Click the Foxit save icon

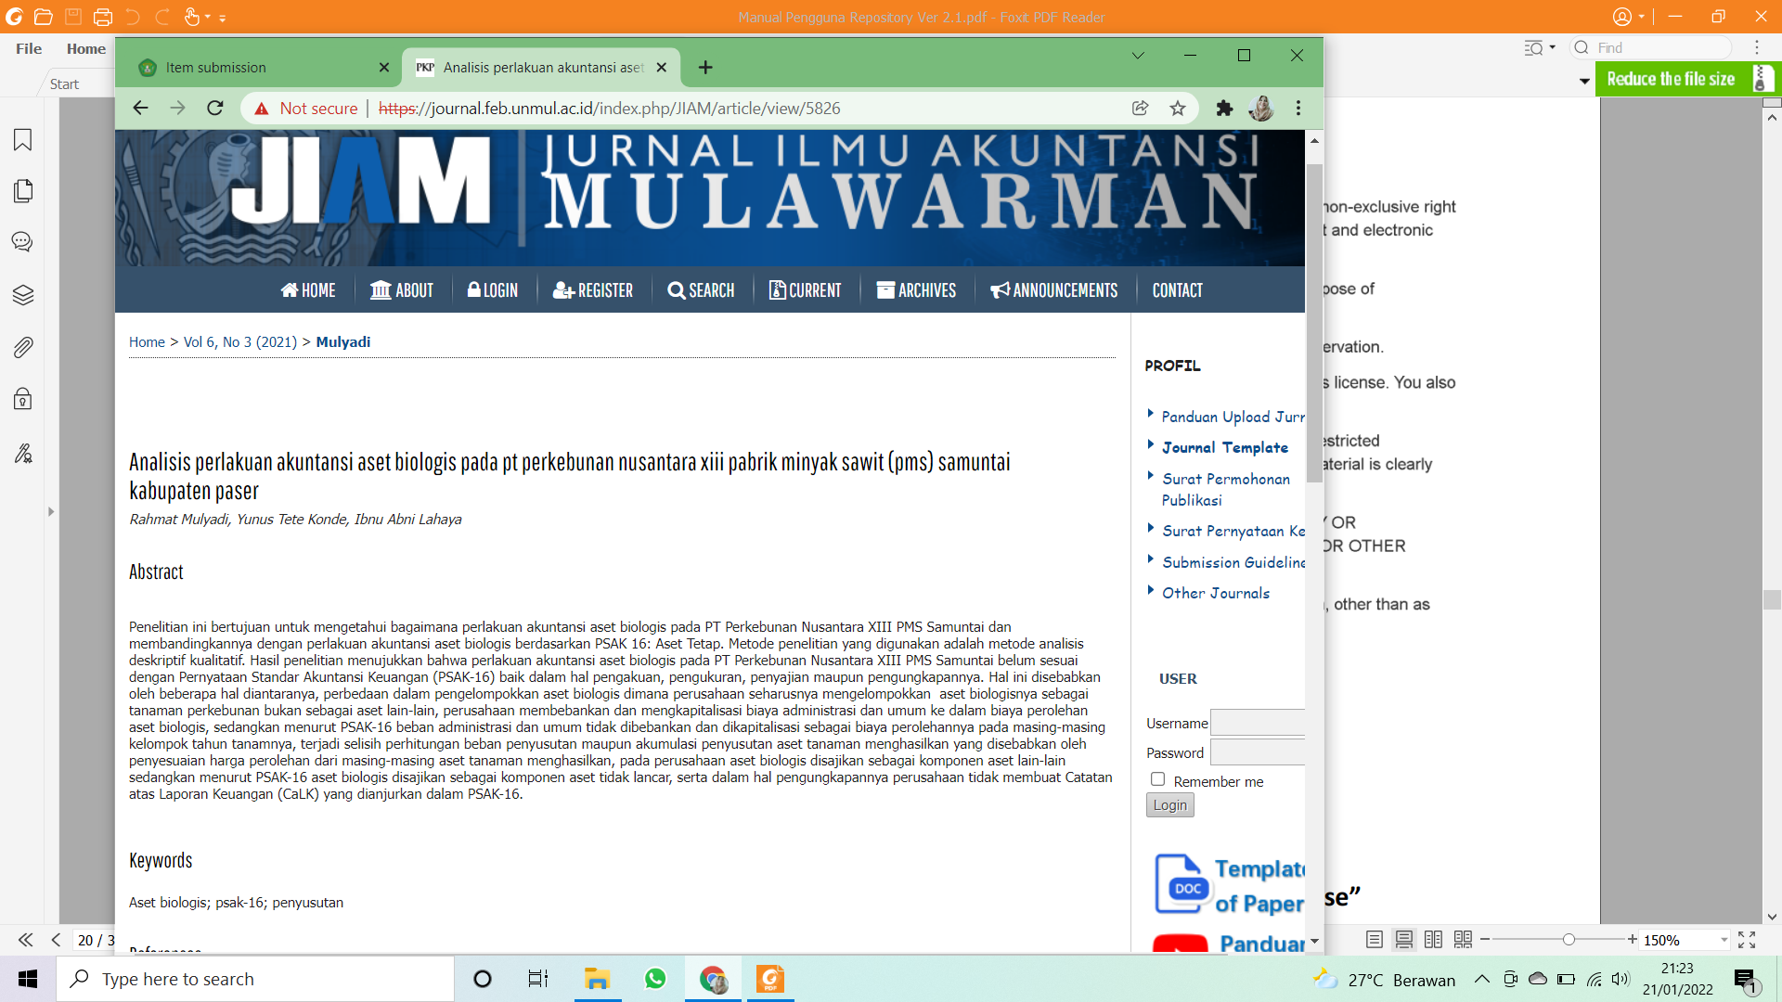point(73,17)
